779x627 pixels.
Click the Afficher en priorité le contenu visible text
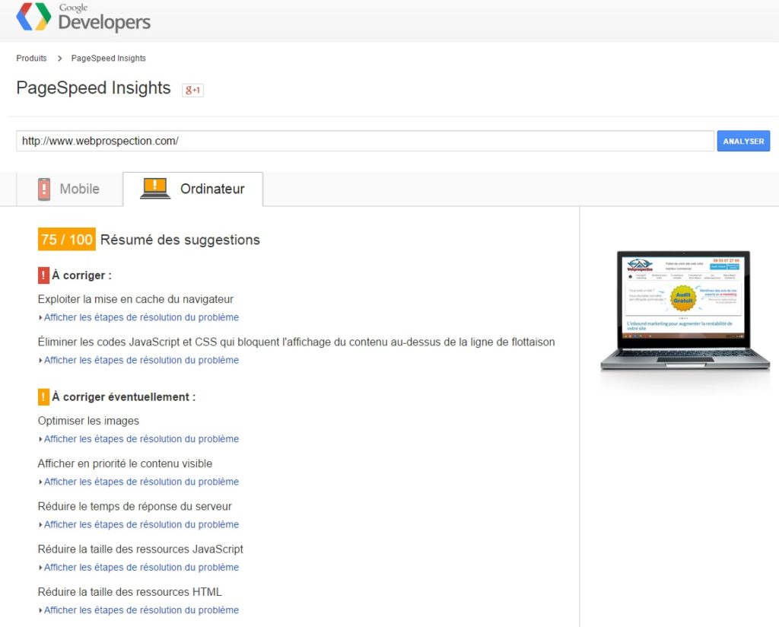tap(126, 463)
